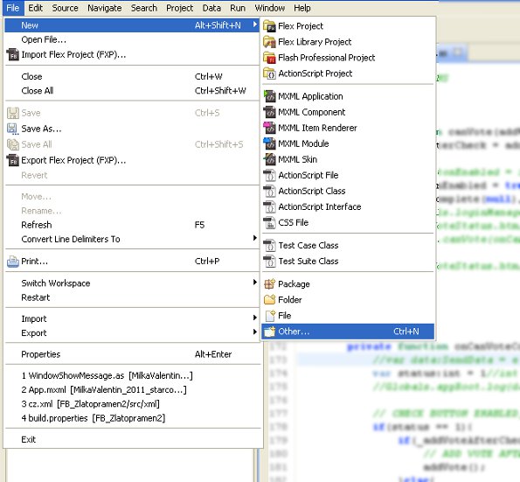The image size is (520, 482).
Task: Choose Exit in File menu
Action: click(132, 439)
